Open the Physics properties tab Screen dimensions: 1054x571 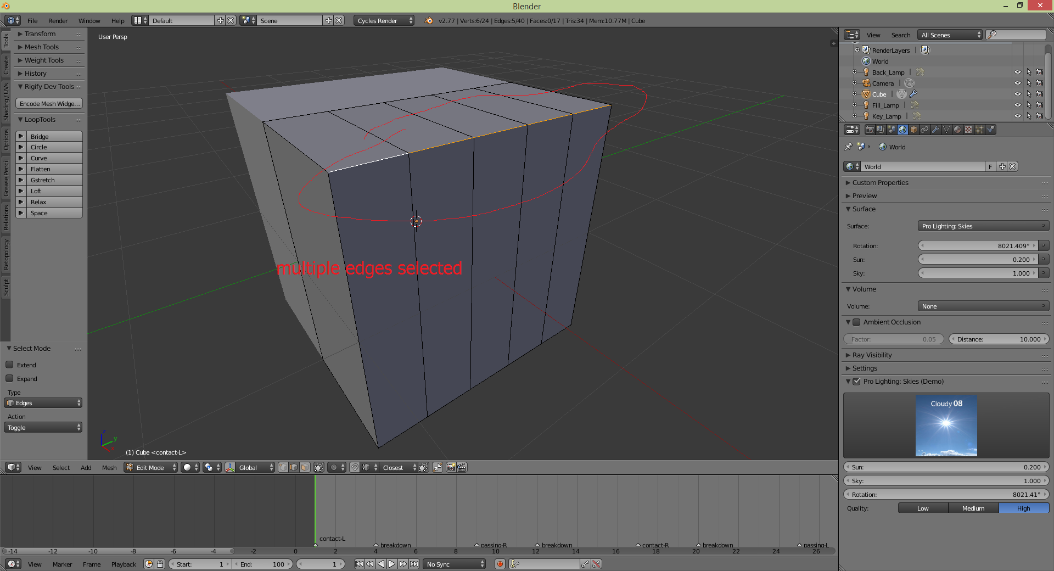tap(990, 130)
